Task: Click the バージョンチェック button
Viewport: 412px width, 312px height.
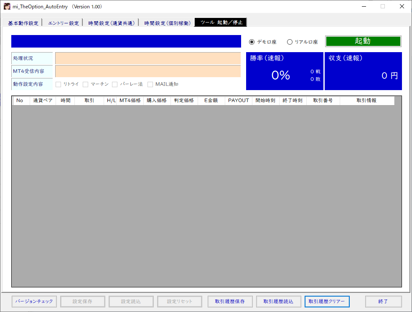Action: point(34,301)
